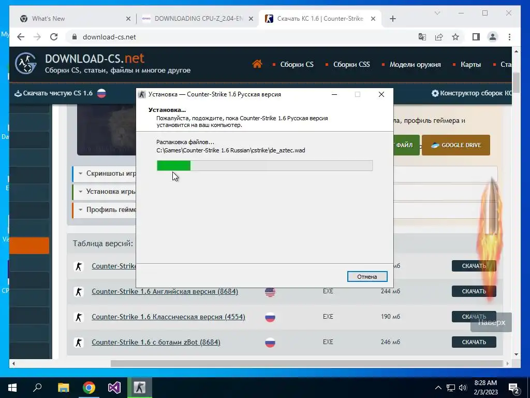Screen dimensions: 530x398
Task: Open the Chrome three-dot menu
Action: pos(509,37)
